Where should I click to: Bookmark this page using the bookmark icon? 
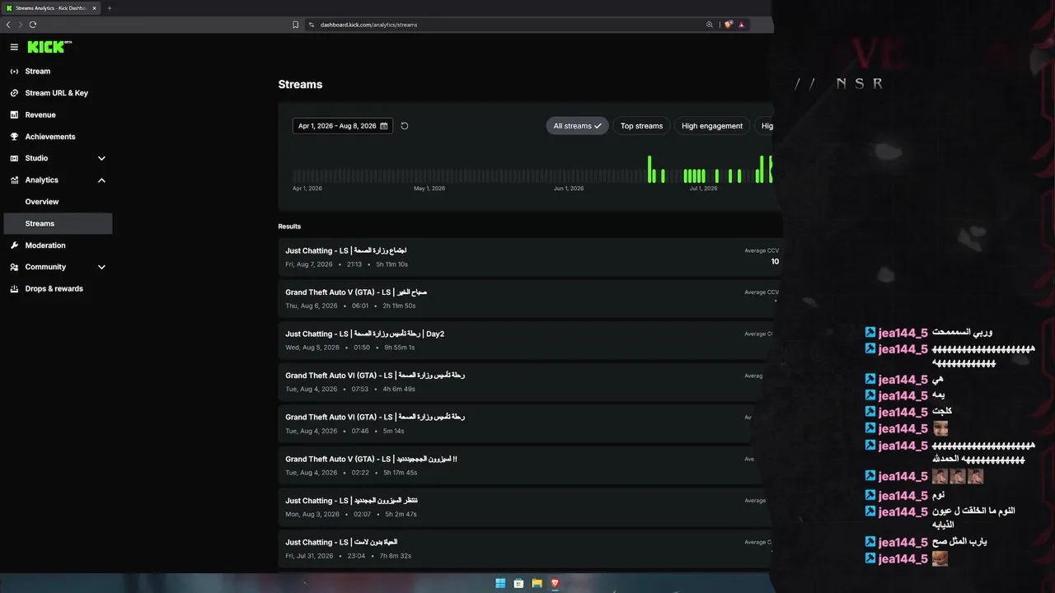pos(296,25)
